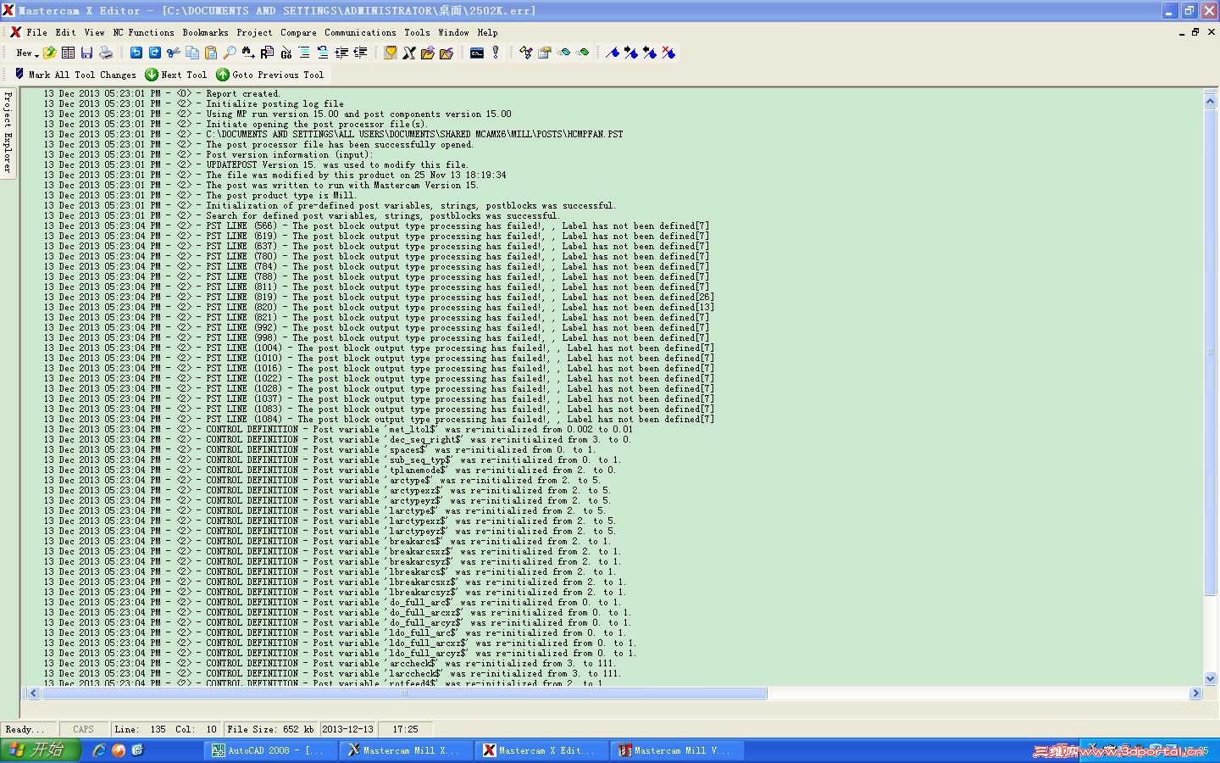Click the first blue bookmark toggle icon

(613, 53)
